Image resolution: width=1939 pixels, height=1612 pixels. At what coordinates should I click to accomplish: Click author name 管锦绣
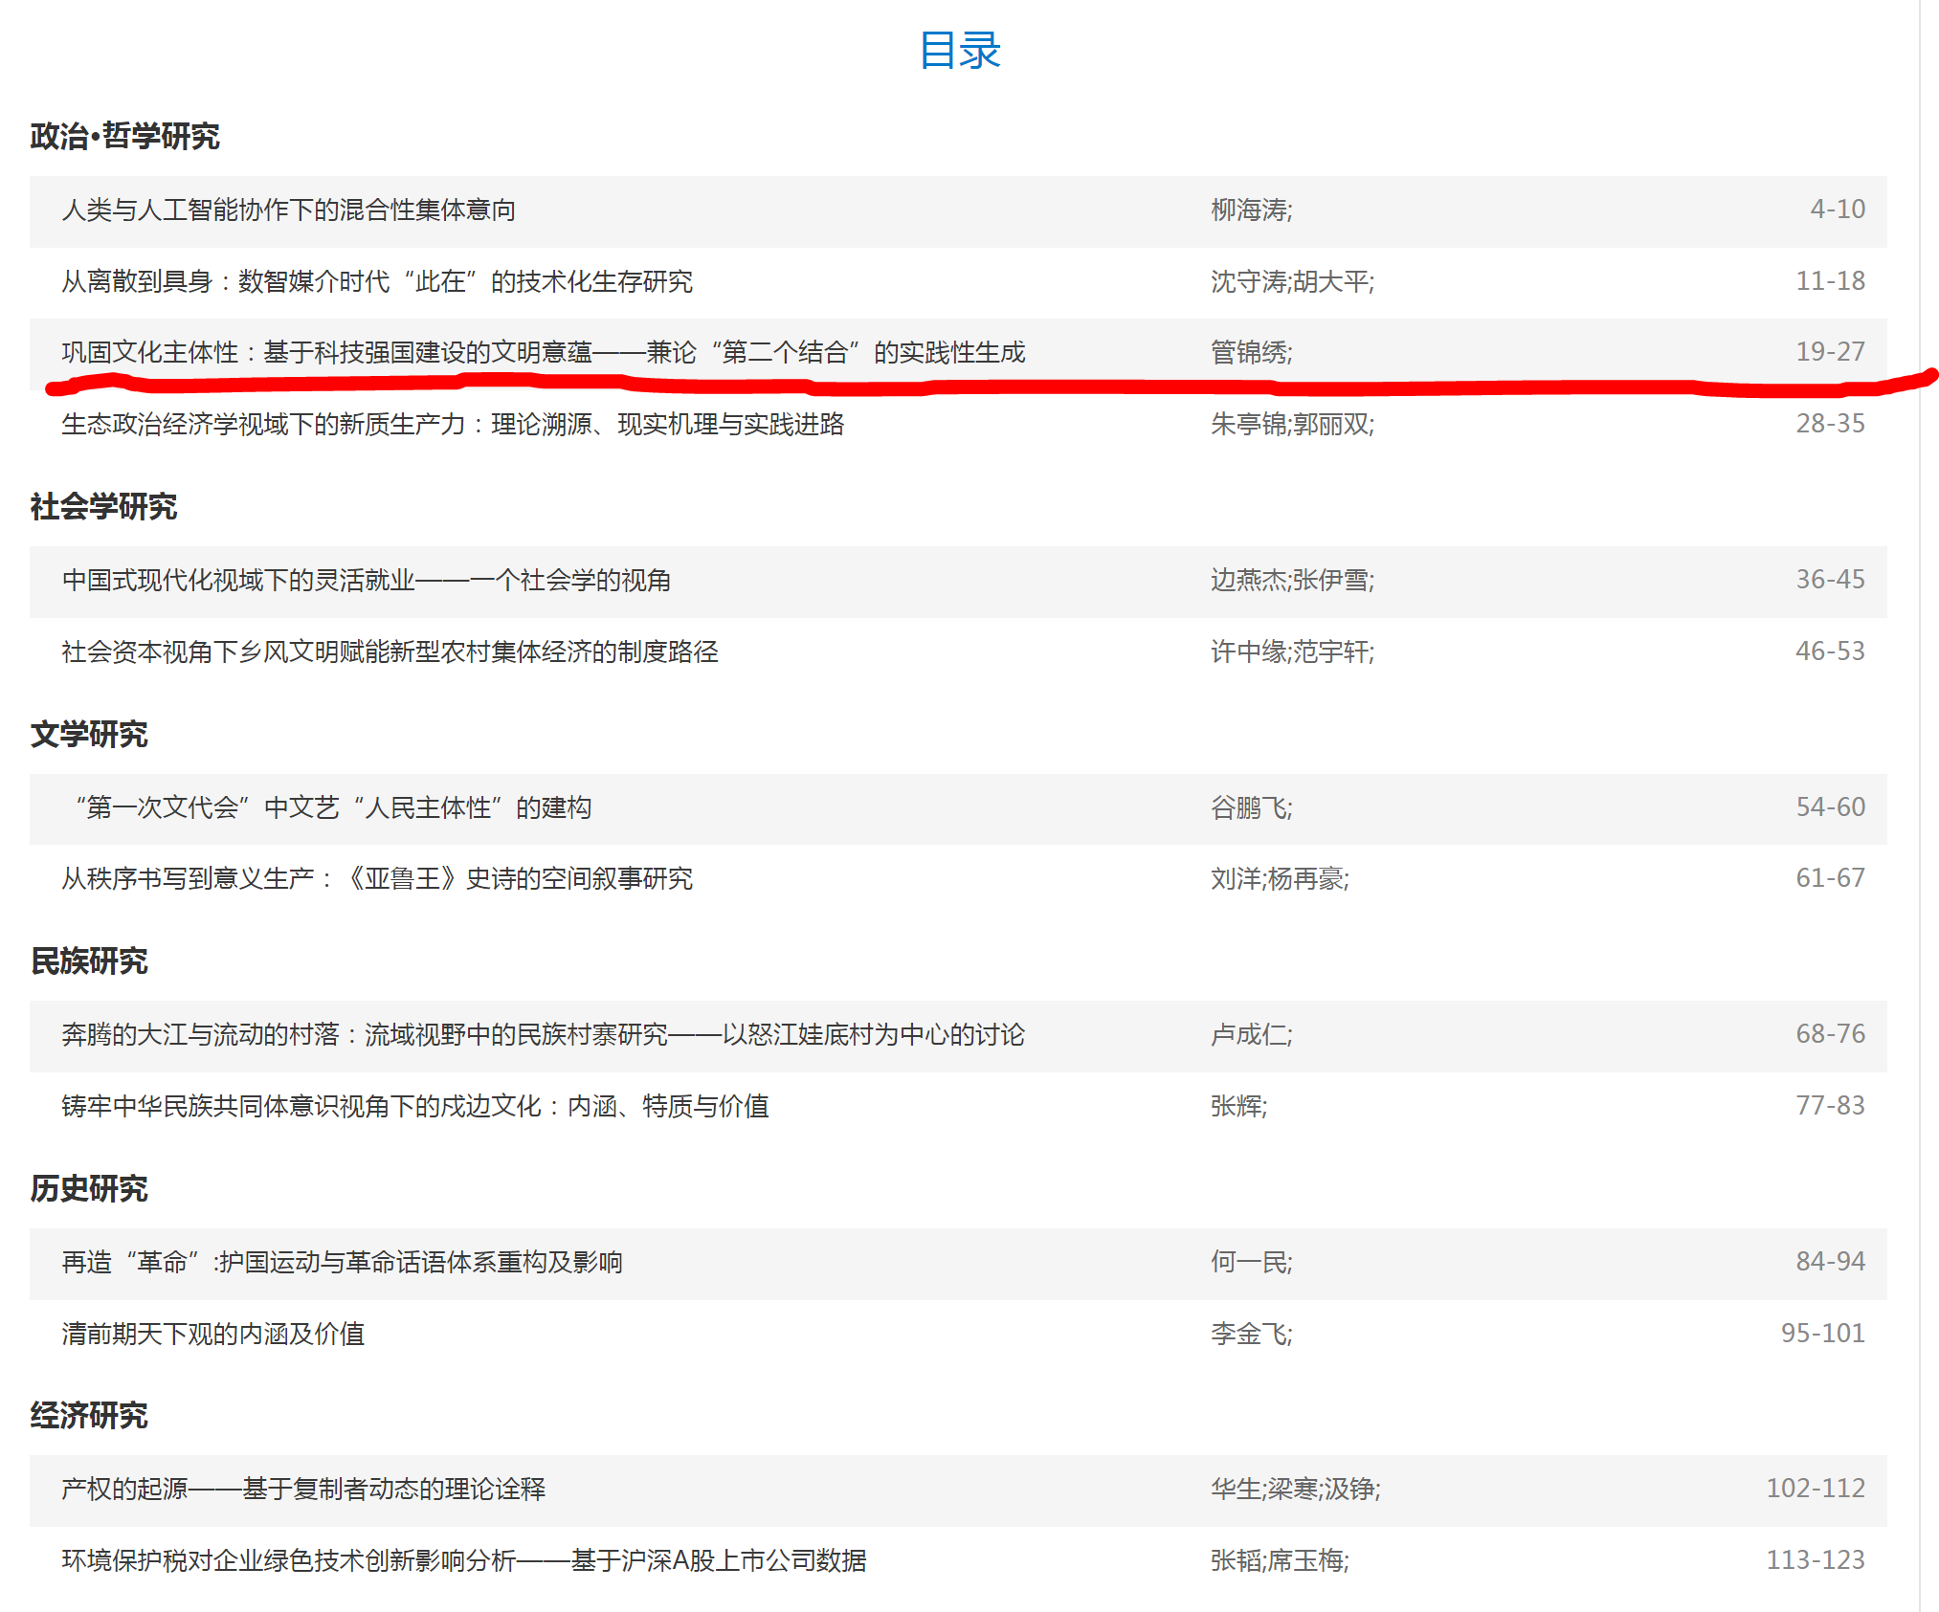pos(1249,353)
